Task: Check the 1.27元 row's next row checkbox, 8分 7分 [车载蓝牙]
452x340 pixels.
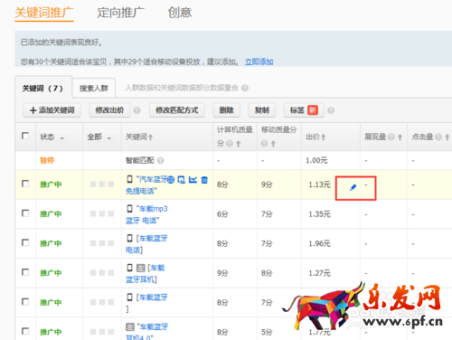Action: (25, 302)
